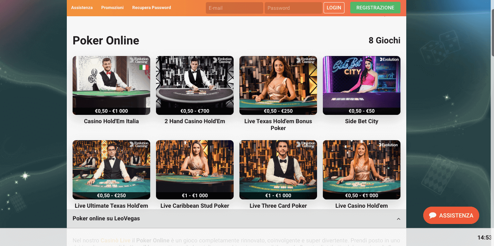The height and width of the screenshot is (246, 494).
Task: Open the Live Texas Hold'em Bonus Poker thumbnail
Action: [x=278, y=85]
